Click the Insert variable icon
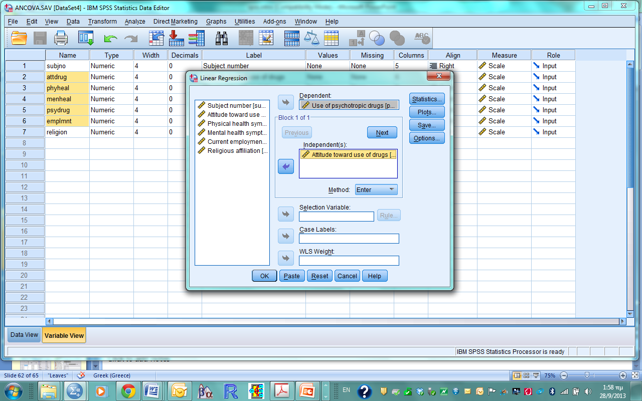Screen dimensions: 642x401 tap(266, 38)
